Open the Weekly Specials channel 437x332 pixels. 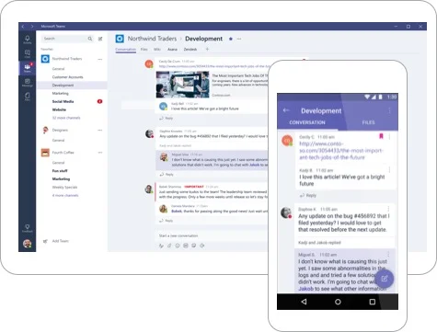click(64, 187)
